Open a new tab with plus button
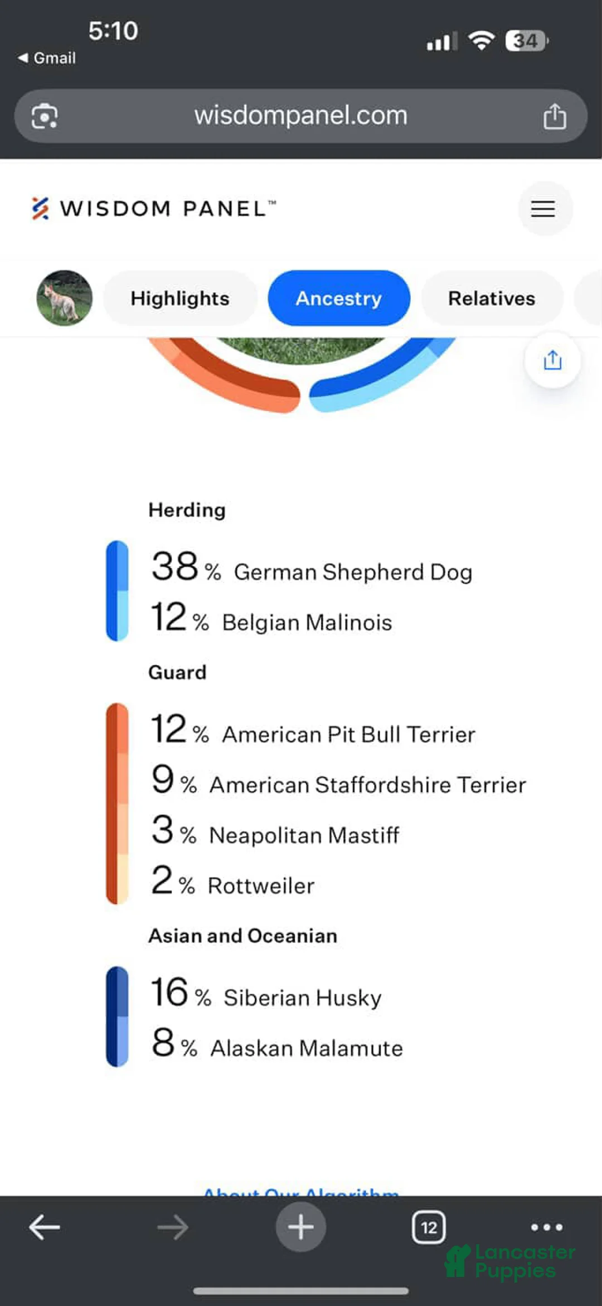Image resolution: width=602 pixels, height=1306 pixels. tap(301, 1227)
